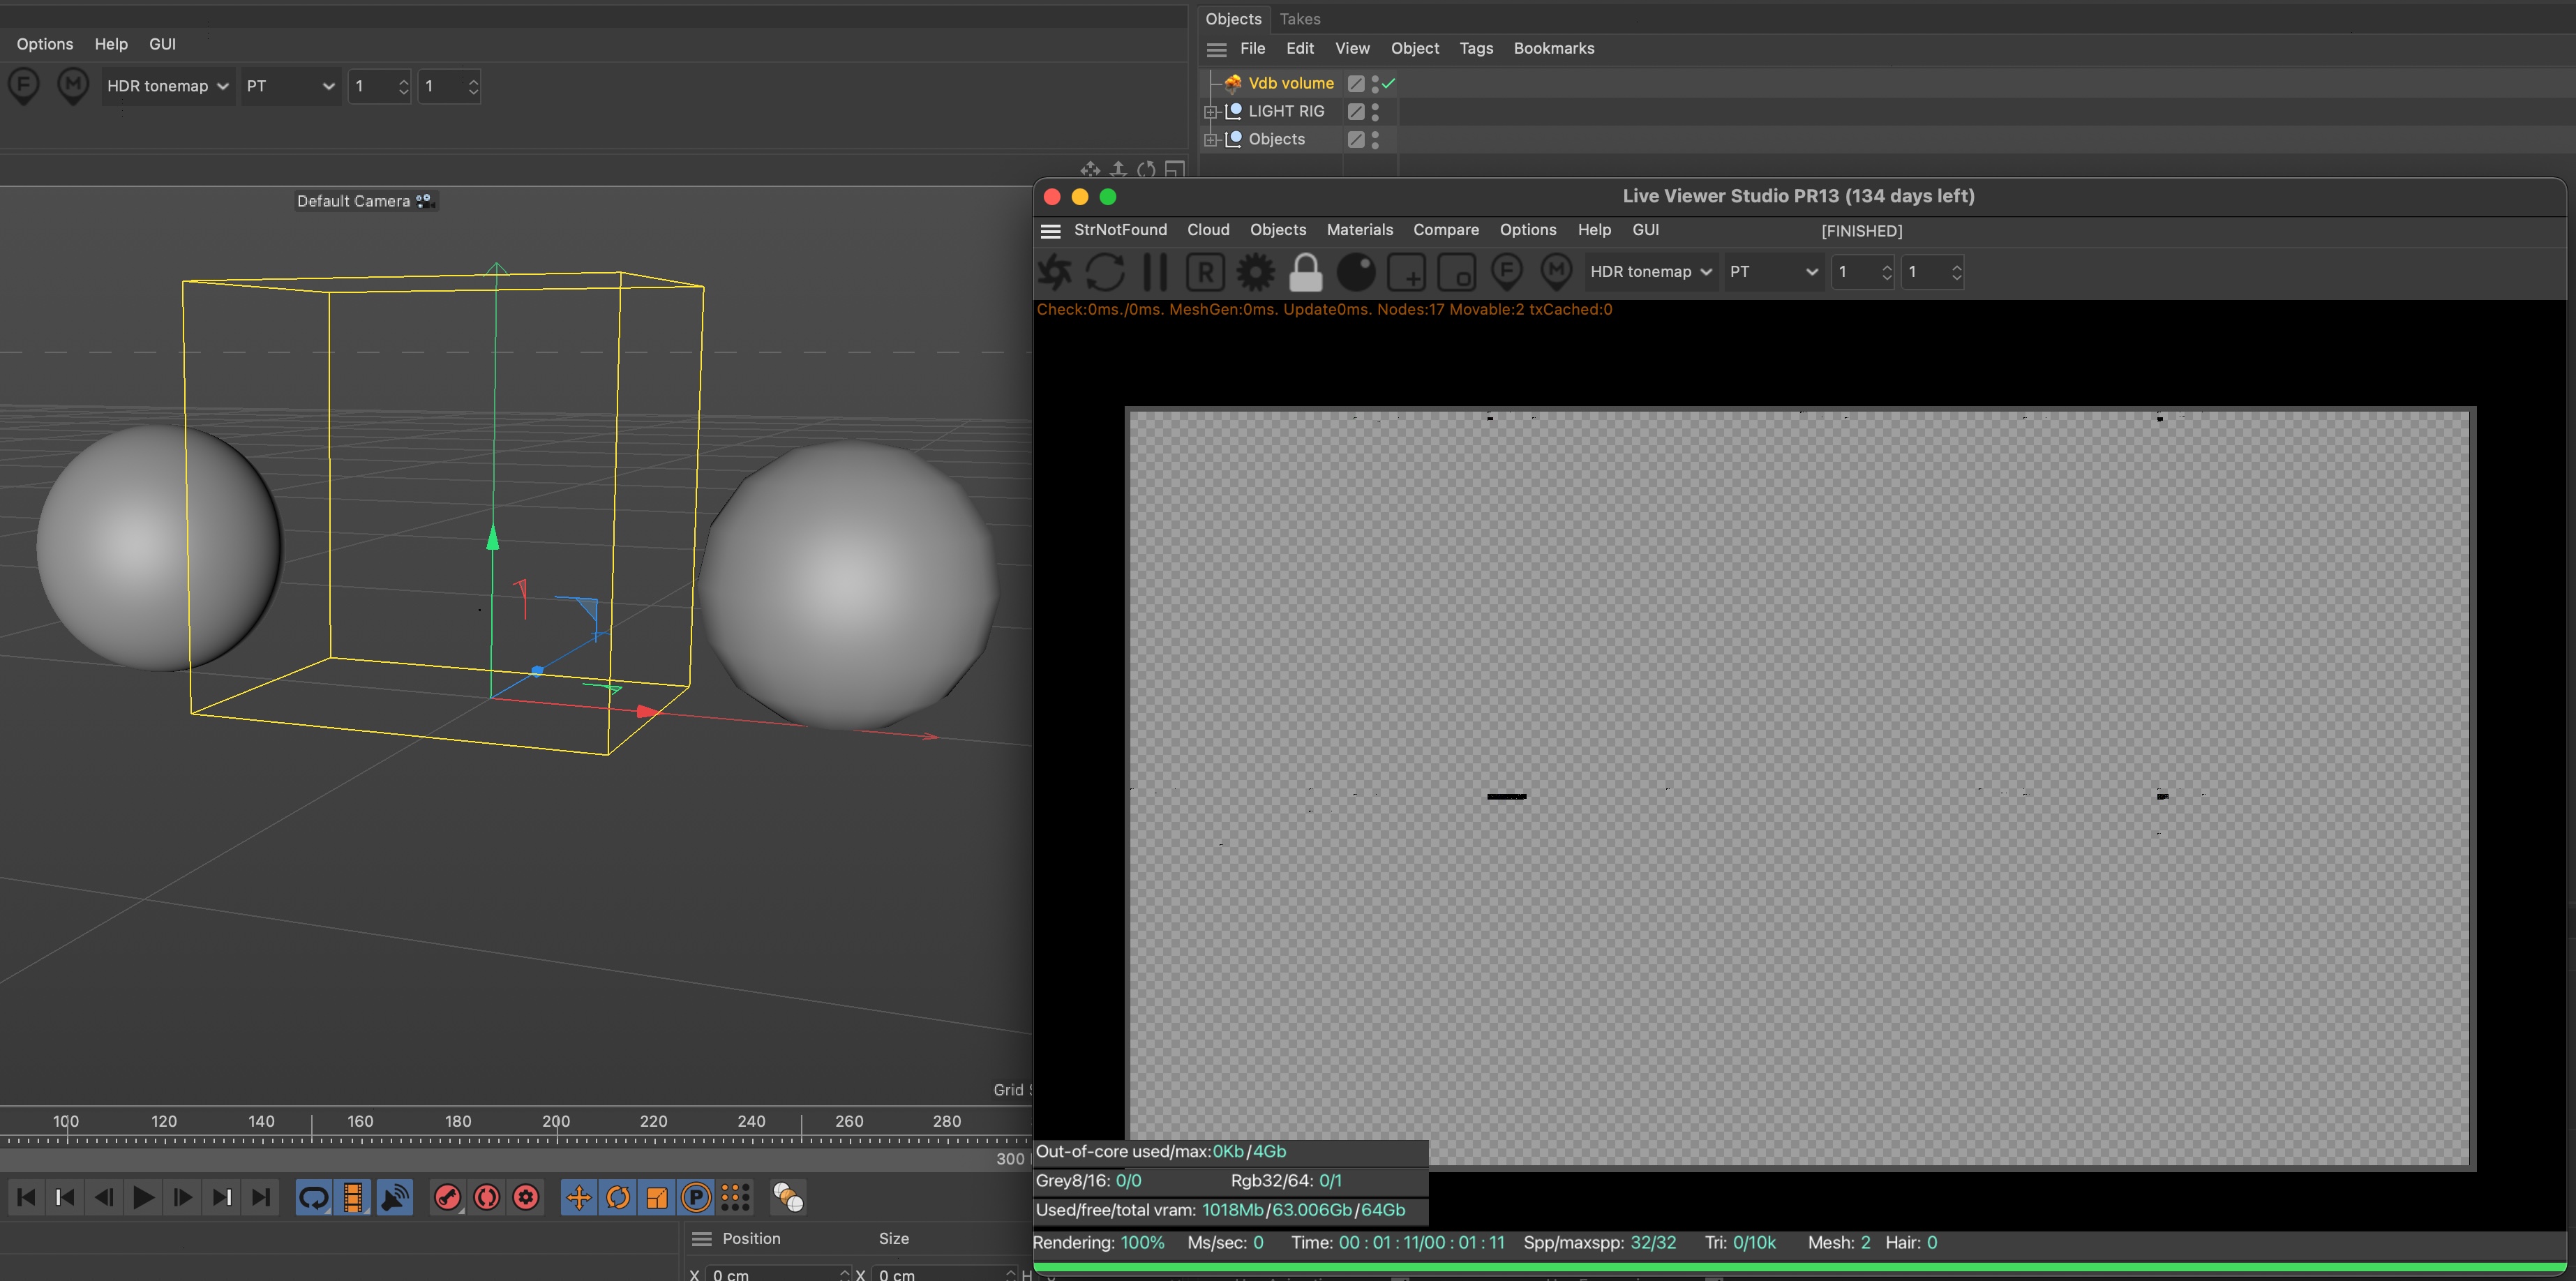Pause the Live Viewer render

(x=1155, y=271)
